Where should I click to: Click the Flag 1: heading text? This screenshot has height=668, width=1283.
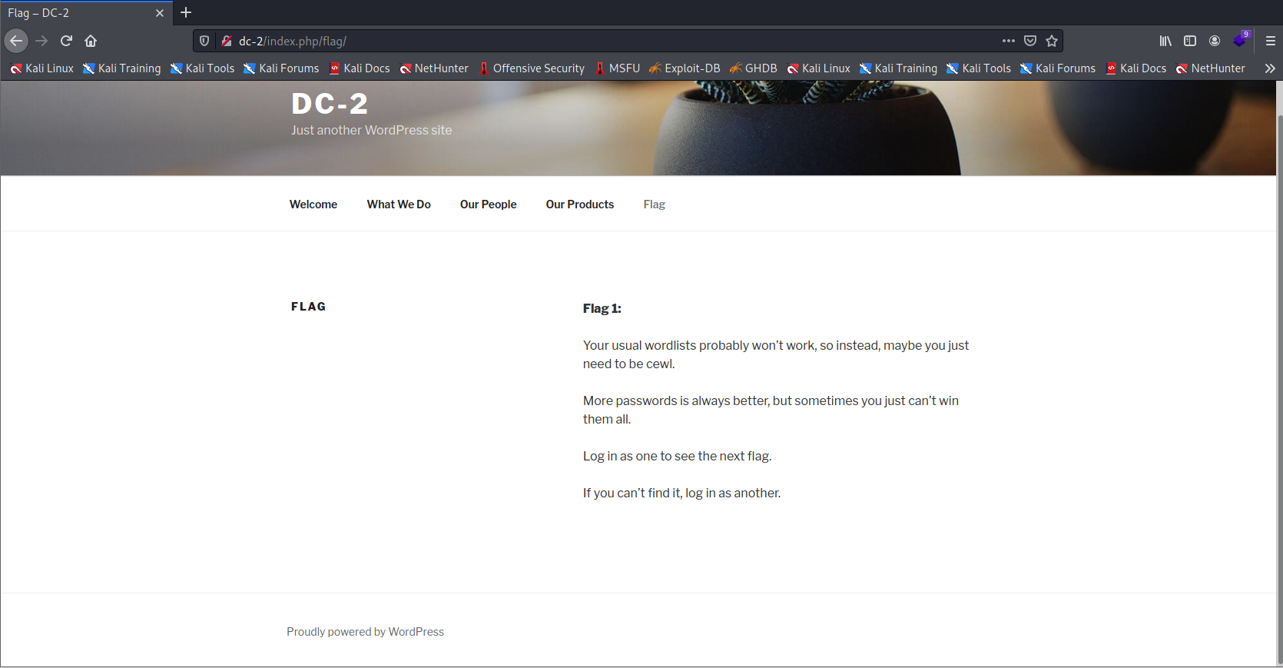[x=602, y=308]
